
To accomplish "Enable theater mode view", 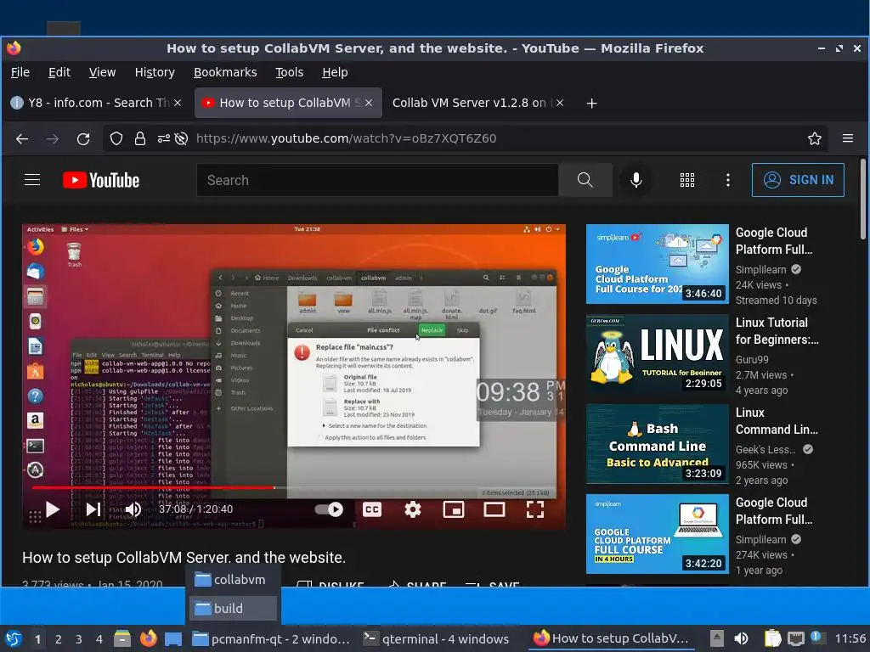I will pos(494,509).
